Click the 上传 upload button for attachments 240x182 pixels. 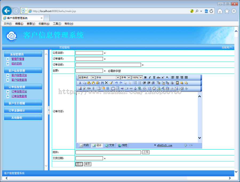point(146,152)
